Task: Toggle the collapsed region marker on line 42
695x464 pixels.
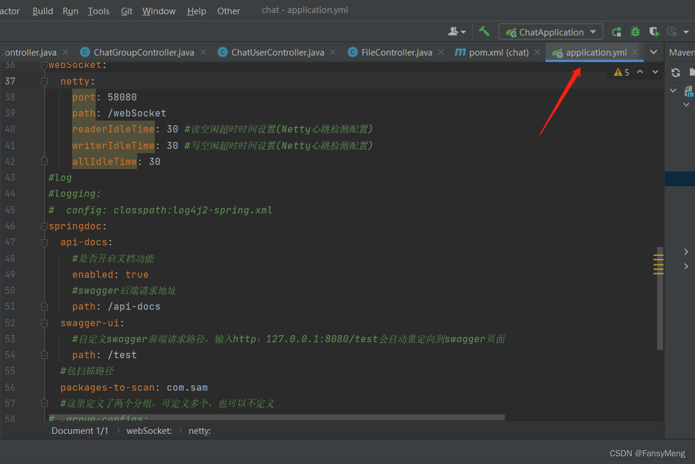Action: pos(44,160)
